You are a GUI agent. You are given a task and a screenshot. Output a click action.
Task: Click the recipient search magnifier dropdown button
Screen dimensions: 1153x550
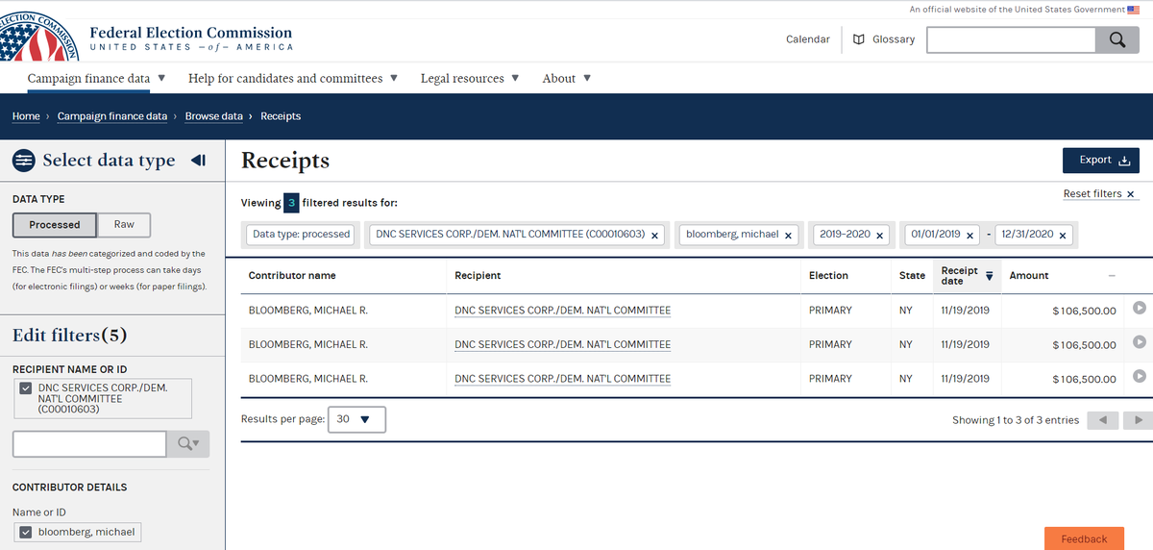pyautogui.click(x=188, y=443)
